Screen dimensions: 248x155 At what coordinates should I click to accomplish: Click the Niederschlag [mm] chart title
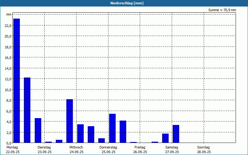[x=127, y=3]
